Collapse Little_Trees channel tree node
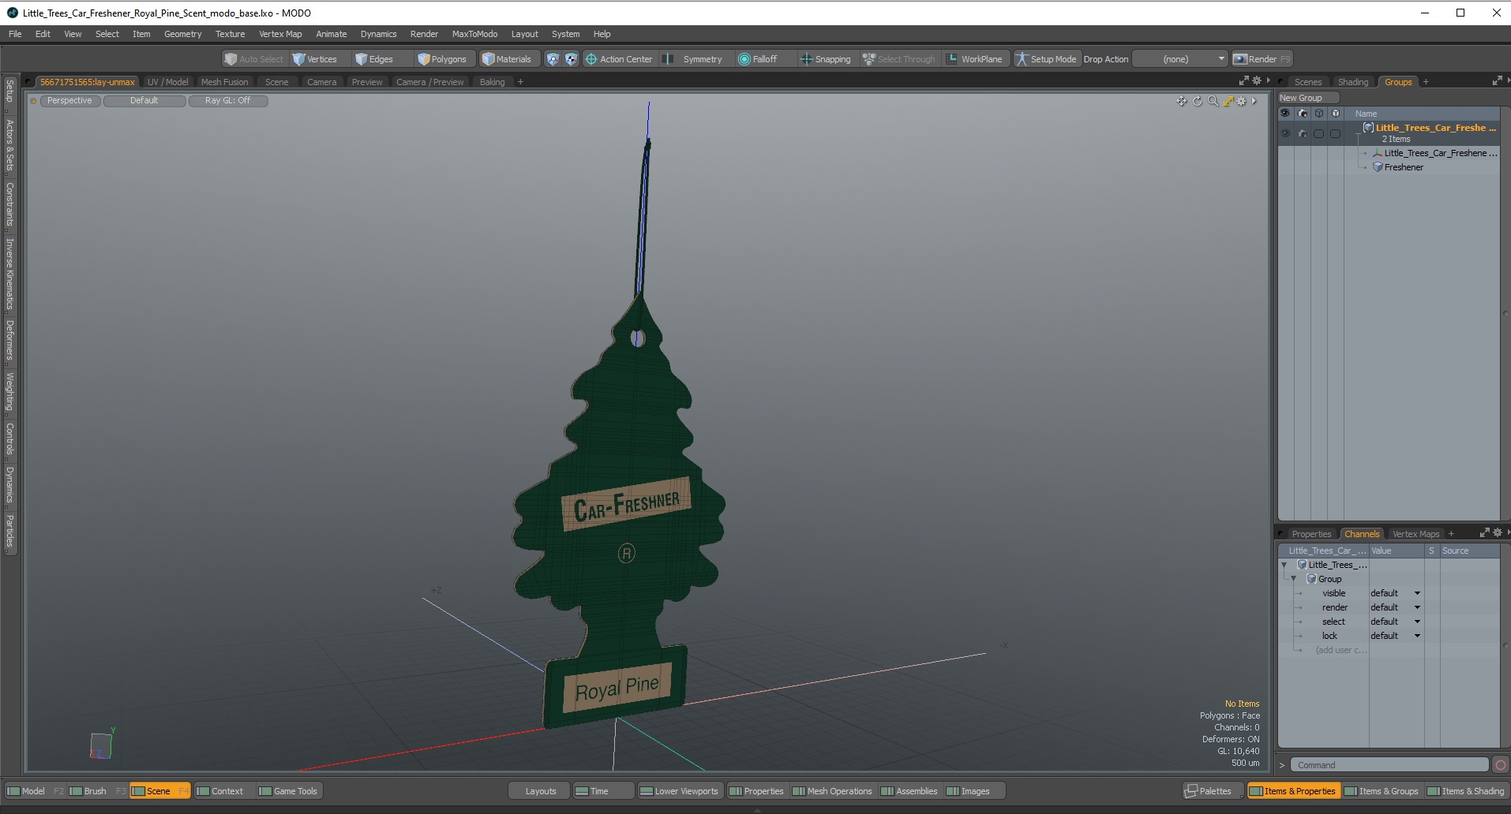The image size is (1511, 814). click(x=1284, y=565)
